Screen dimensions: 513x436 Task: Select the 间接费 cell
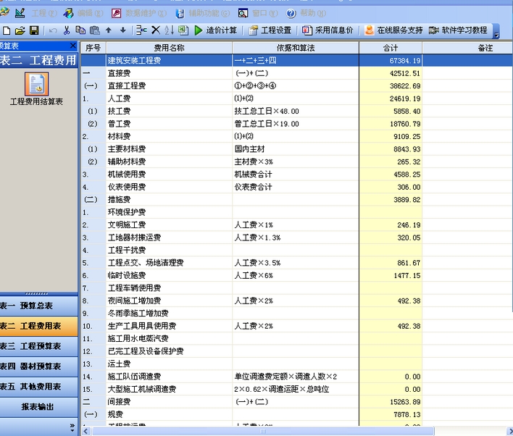[169, 402]
